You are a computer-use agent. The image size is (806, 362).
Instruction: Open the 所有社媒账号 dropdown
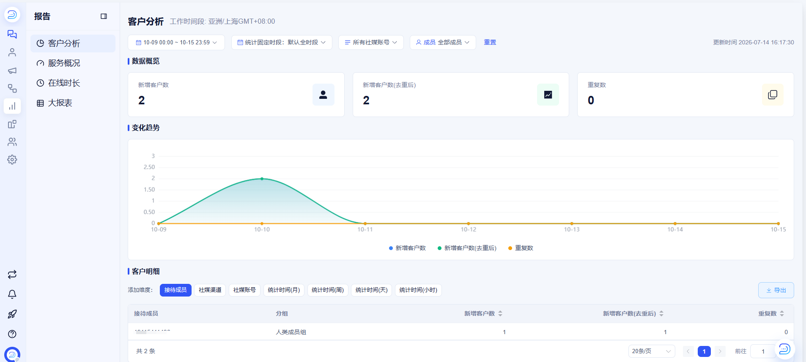[x=371, y=42]
